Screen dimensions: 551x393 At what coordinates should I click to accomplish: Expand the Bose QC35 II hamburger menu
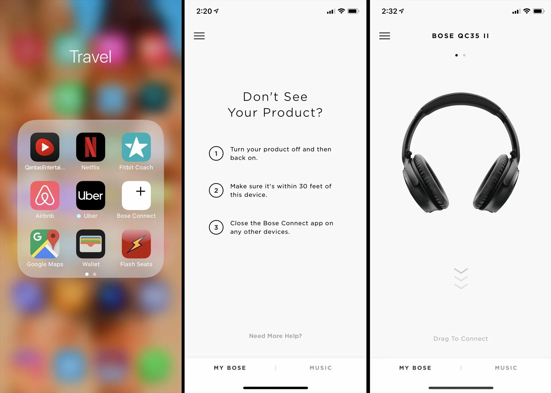click(x=385, y=36)
